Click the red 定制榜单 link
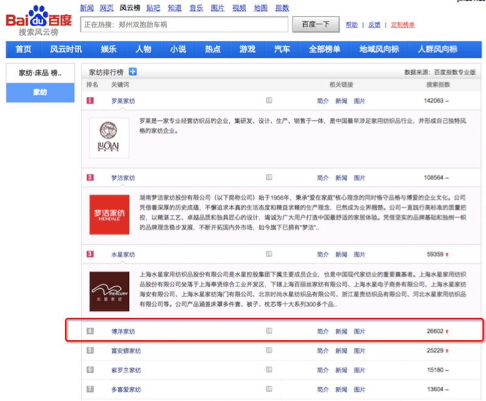The width and height of the screenshot is (486, 401). pos(403,25)
